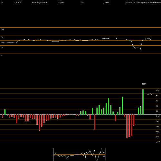Click the -60 label on MR axis
The width and height of the screenshot is (161, 161).
pyautogui.click(x=157, y=132)
